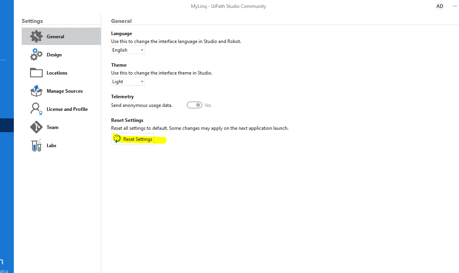Click the 'Settings' sidebar heading
Screen dimensions: 459x273
pyautogui.click(x=32, y=21)
